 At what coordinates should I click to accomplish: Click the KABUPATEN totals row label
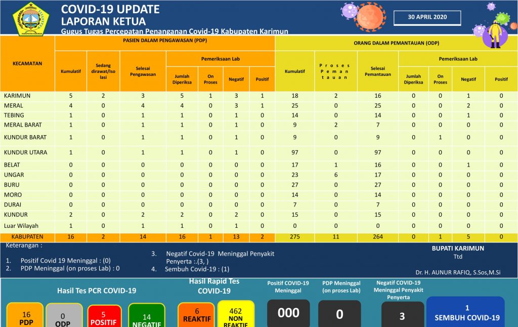[27, 236]
